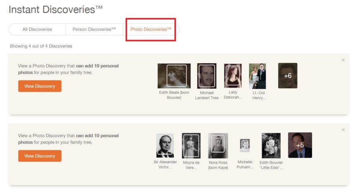Dismiss the second discovery card

point(343,130)
